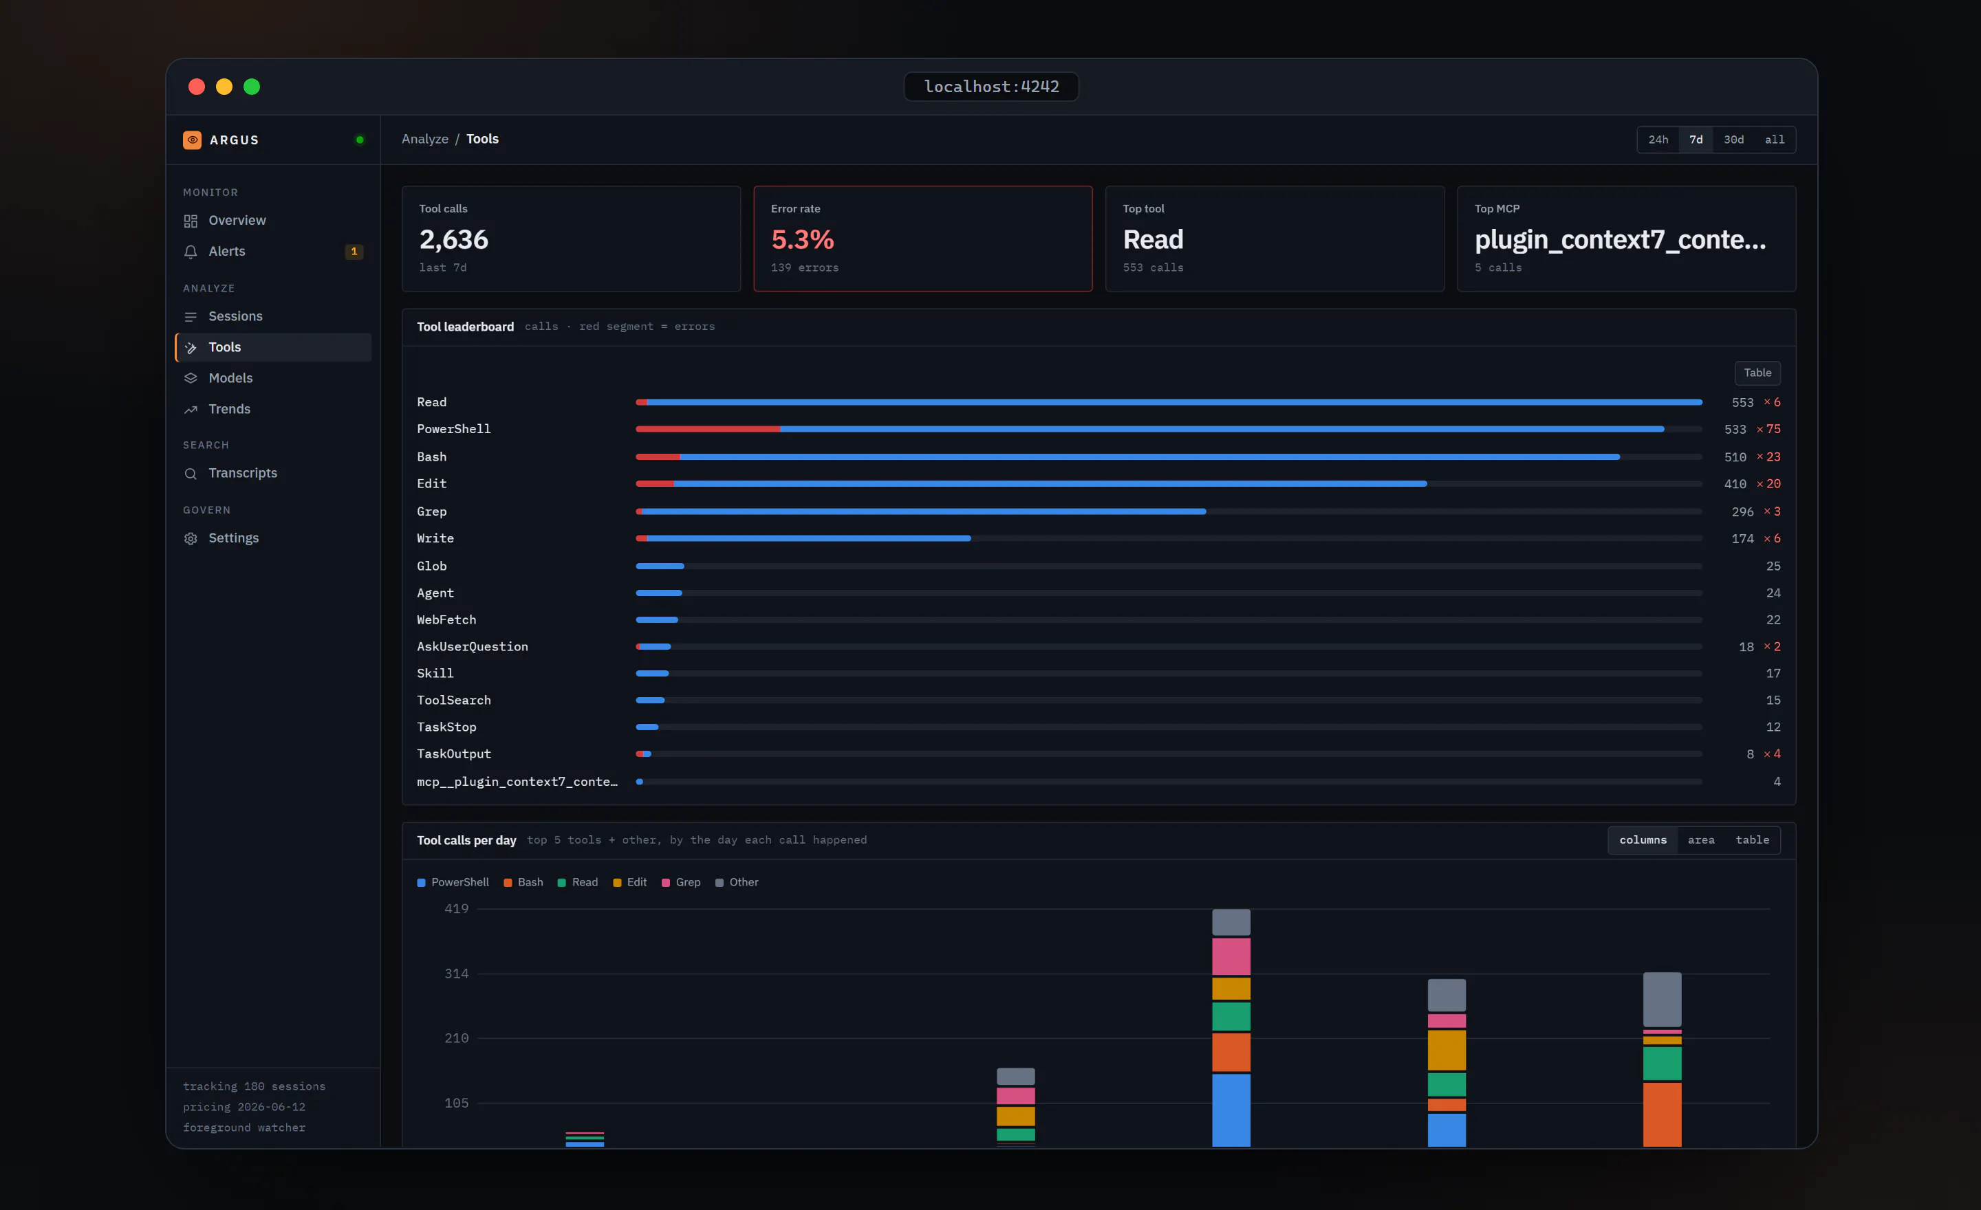Click the Sessions list icon
The width and height of the screenshot is (1981, 1210).
191,316
